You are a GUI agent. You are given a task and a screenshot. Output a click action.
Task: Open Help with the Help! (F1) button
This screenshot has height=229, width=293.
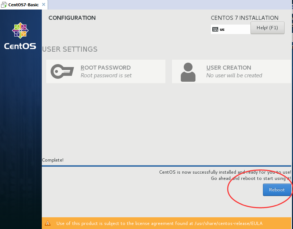[267, 28]
